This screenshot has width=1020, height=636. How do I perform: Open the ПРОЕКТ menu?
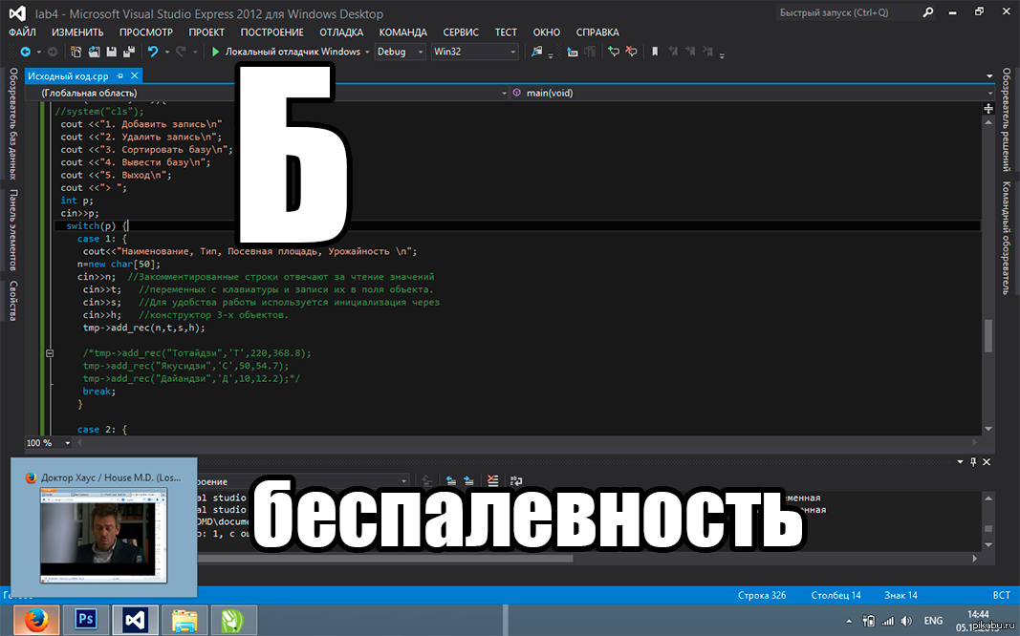[206, 32]
